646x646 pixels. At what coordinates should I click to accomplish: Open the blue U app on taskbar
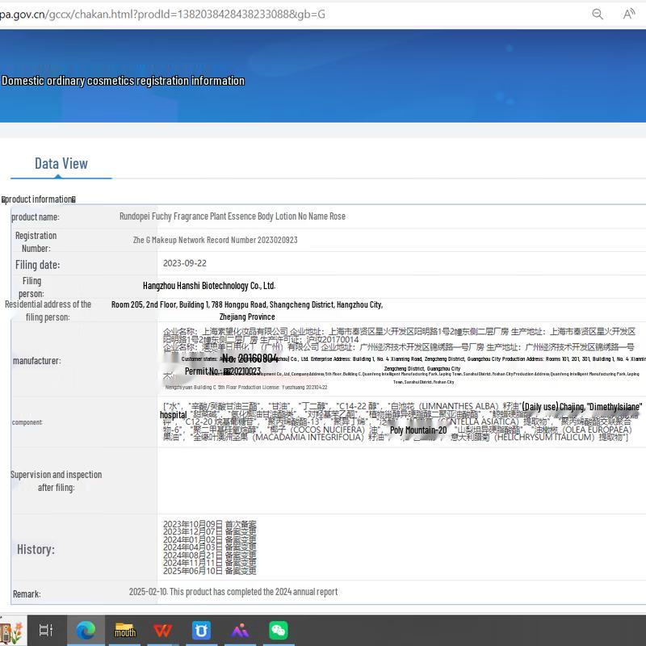click(201, 630)
